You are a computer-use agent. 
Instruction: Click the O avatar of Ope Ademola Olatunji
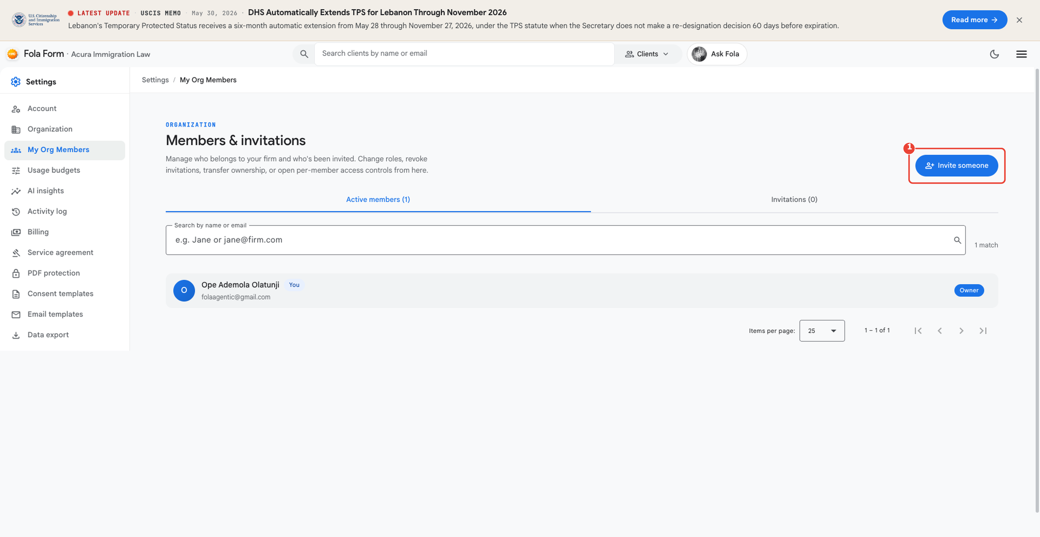coord(184,290)
